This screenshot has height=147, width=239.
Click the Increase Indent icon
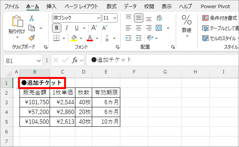139,38
